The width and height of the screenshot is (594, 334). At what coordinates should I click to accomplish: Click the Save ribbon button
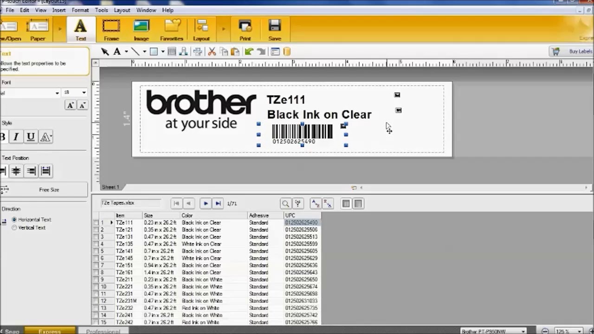pyautogui.click(x=275, y=30)
